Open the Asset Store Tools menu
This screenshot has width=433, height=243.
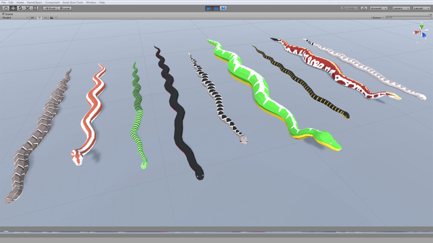(73, 2)
